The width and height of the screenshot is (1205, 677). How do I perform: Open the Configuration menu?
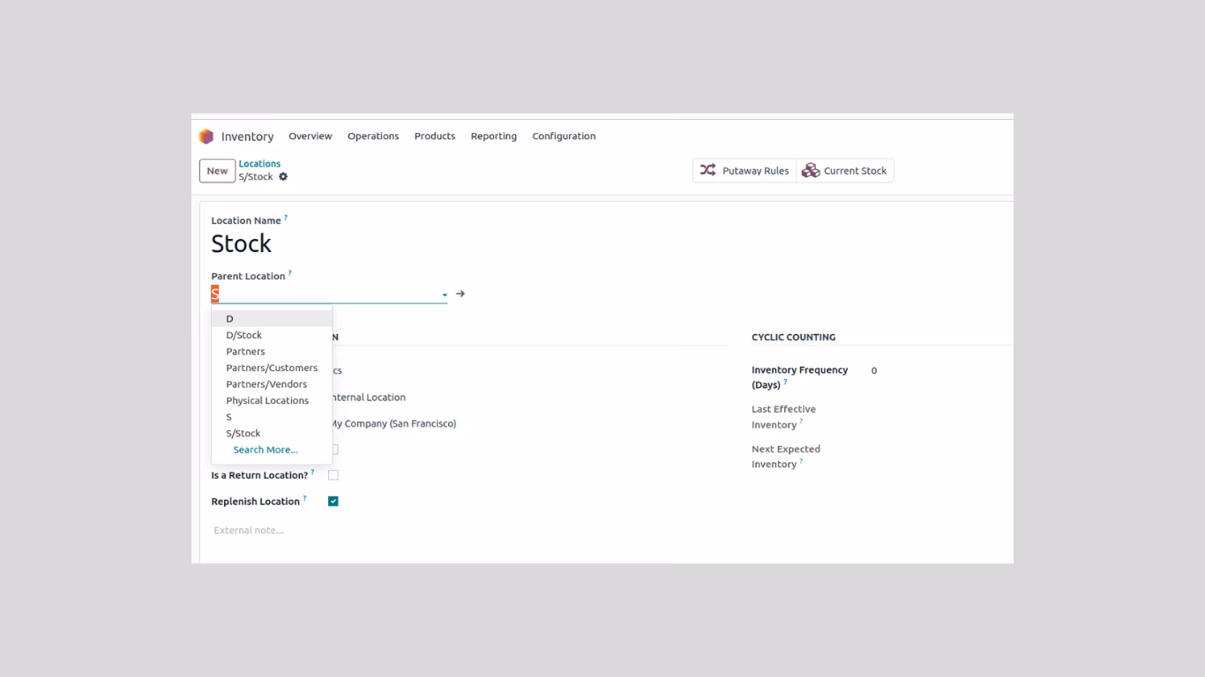click(x=564, y=136)
